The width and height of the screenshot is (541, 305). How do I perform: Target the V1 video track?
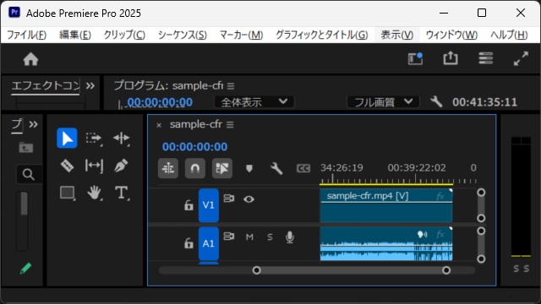coord(209,205)
